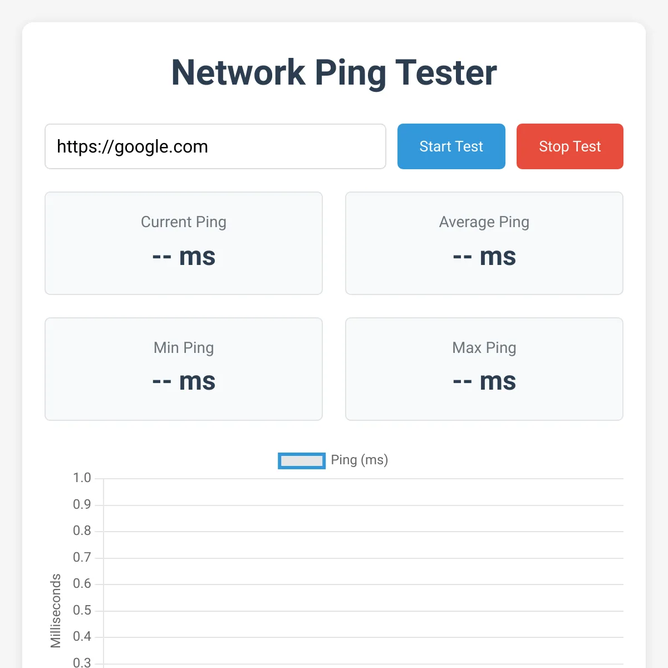Click the Current Ping label text
Screen dimensions: 668x668
tap(184, 222)
